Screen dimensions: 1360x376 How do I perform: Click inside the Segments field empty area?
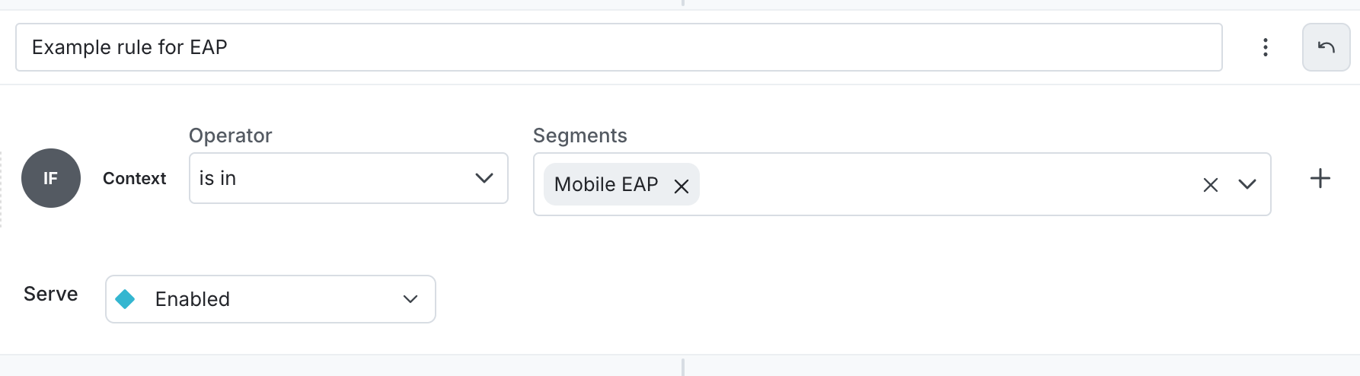(x=944, y=185)
